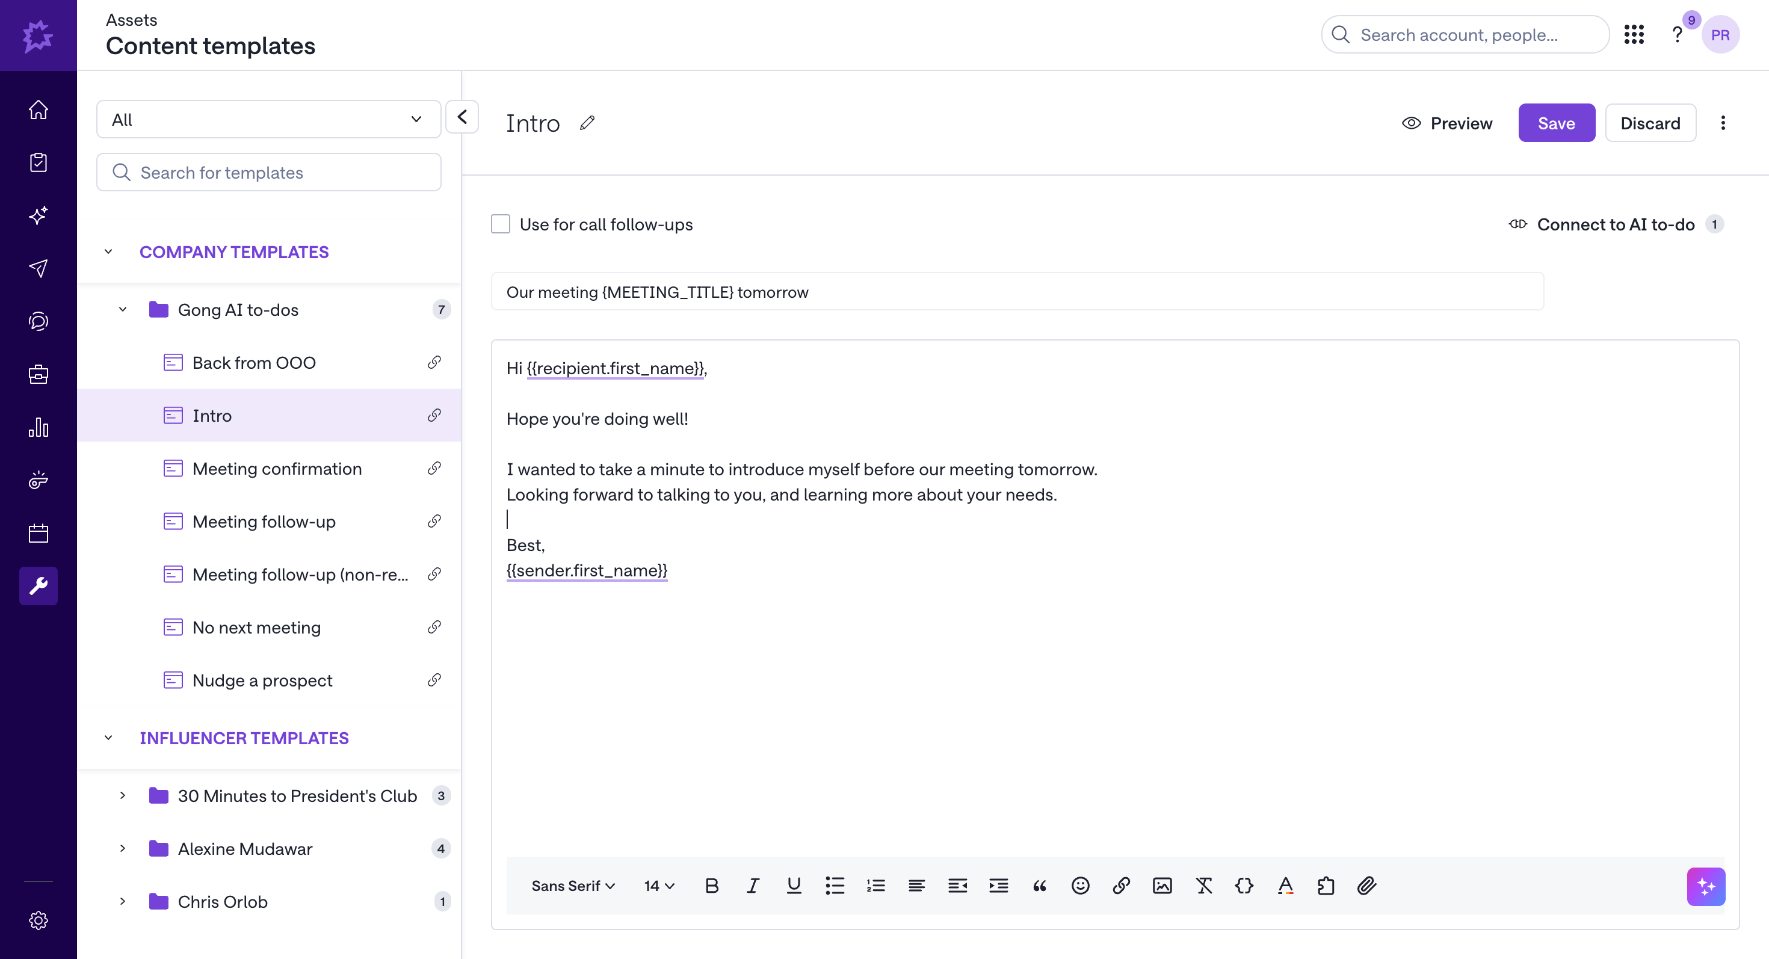This screenshot has height=959, width=1769.
Task: Expand the Chris Orlob folder
Action: (x=123, y=901)
